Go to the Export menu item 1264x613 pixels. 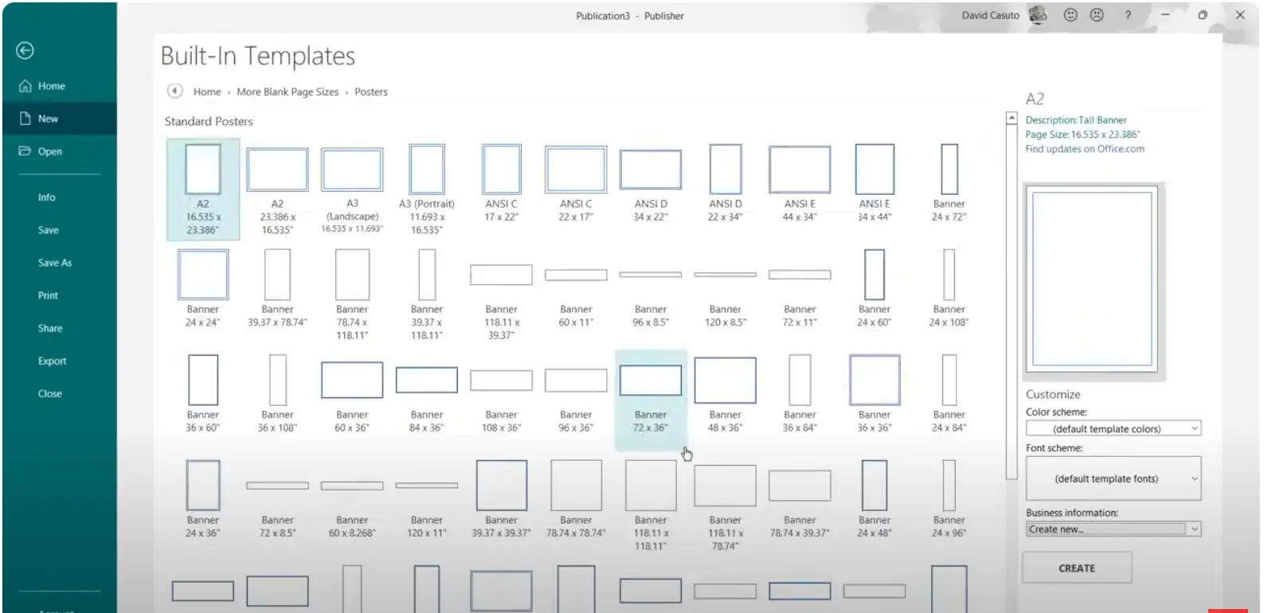pos(53,361)
